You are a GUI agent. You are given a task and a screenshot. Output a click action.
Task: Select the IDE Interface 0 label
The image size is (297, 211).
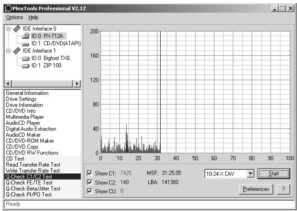pos(40,29)
